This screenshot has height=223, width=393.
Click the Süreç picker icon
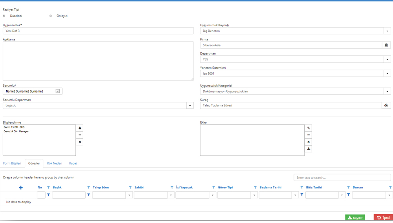tap(386, 106)
